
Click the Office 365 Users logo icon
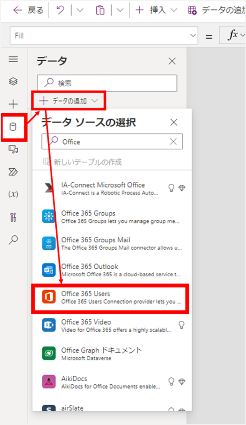click(49, 297)
